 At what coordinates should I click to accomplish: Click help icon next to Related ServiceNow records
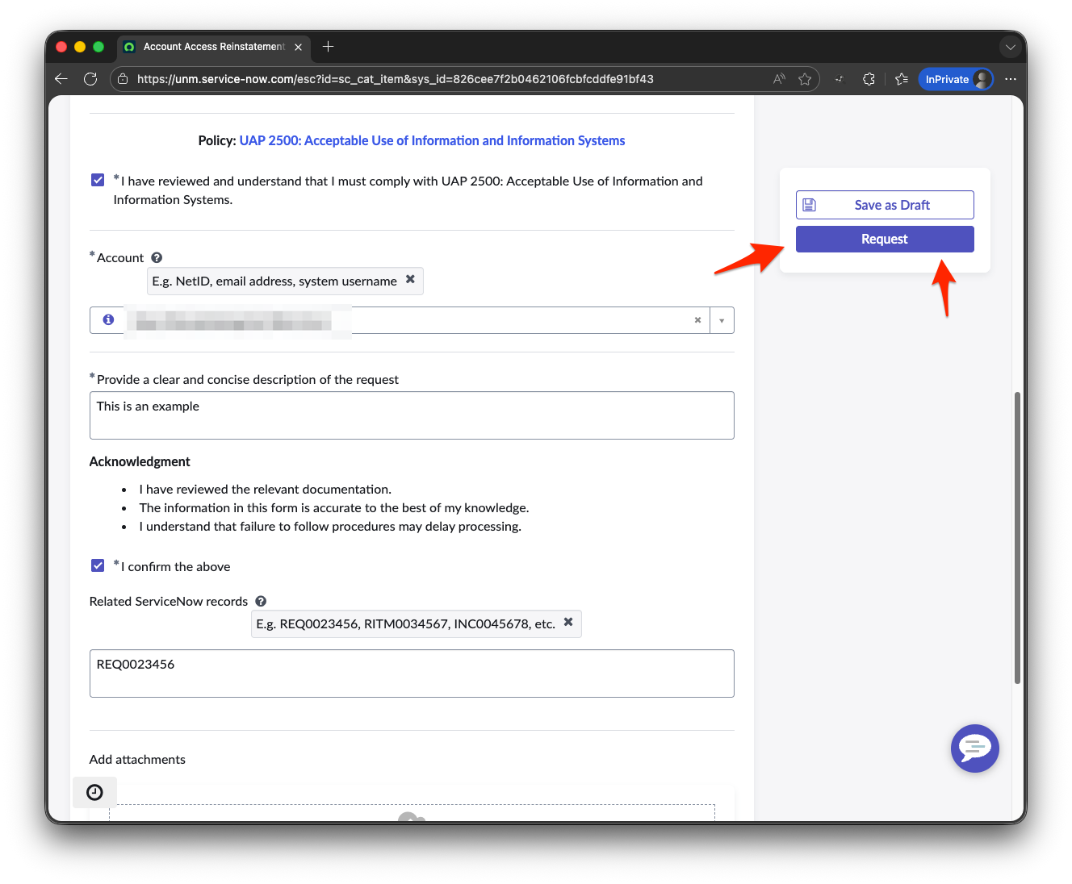(261, 601)
